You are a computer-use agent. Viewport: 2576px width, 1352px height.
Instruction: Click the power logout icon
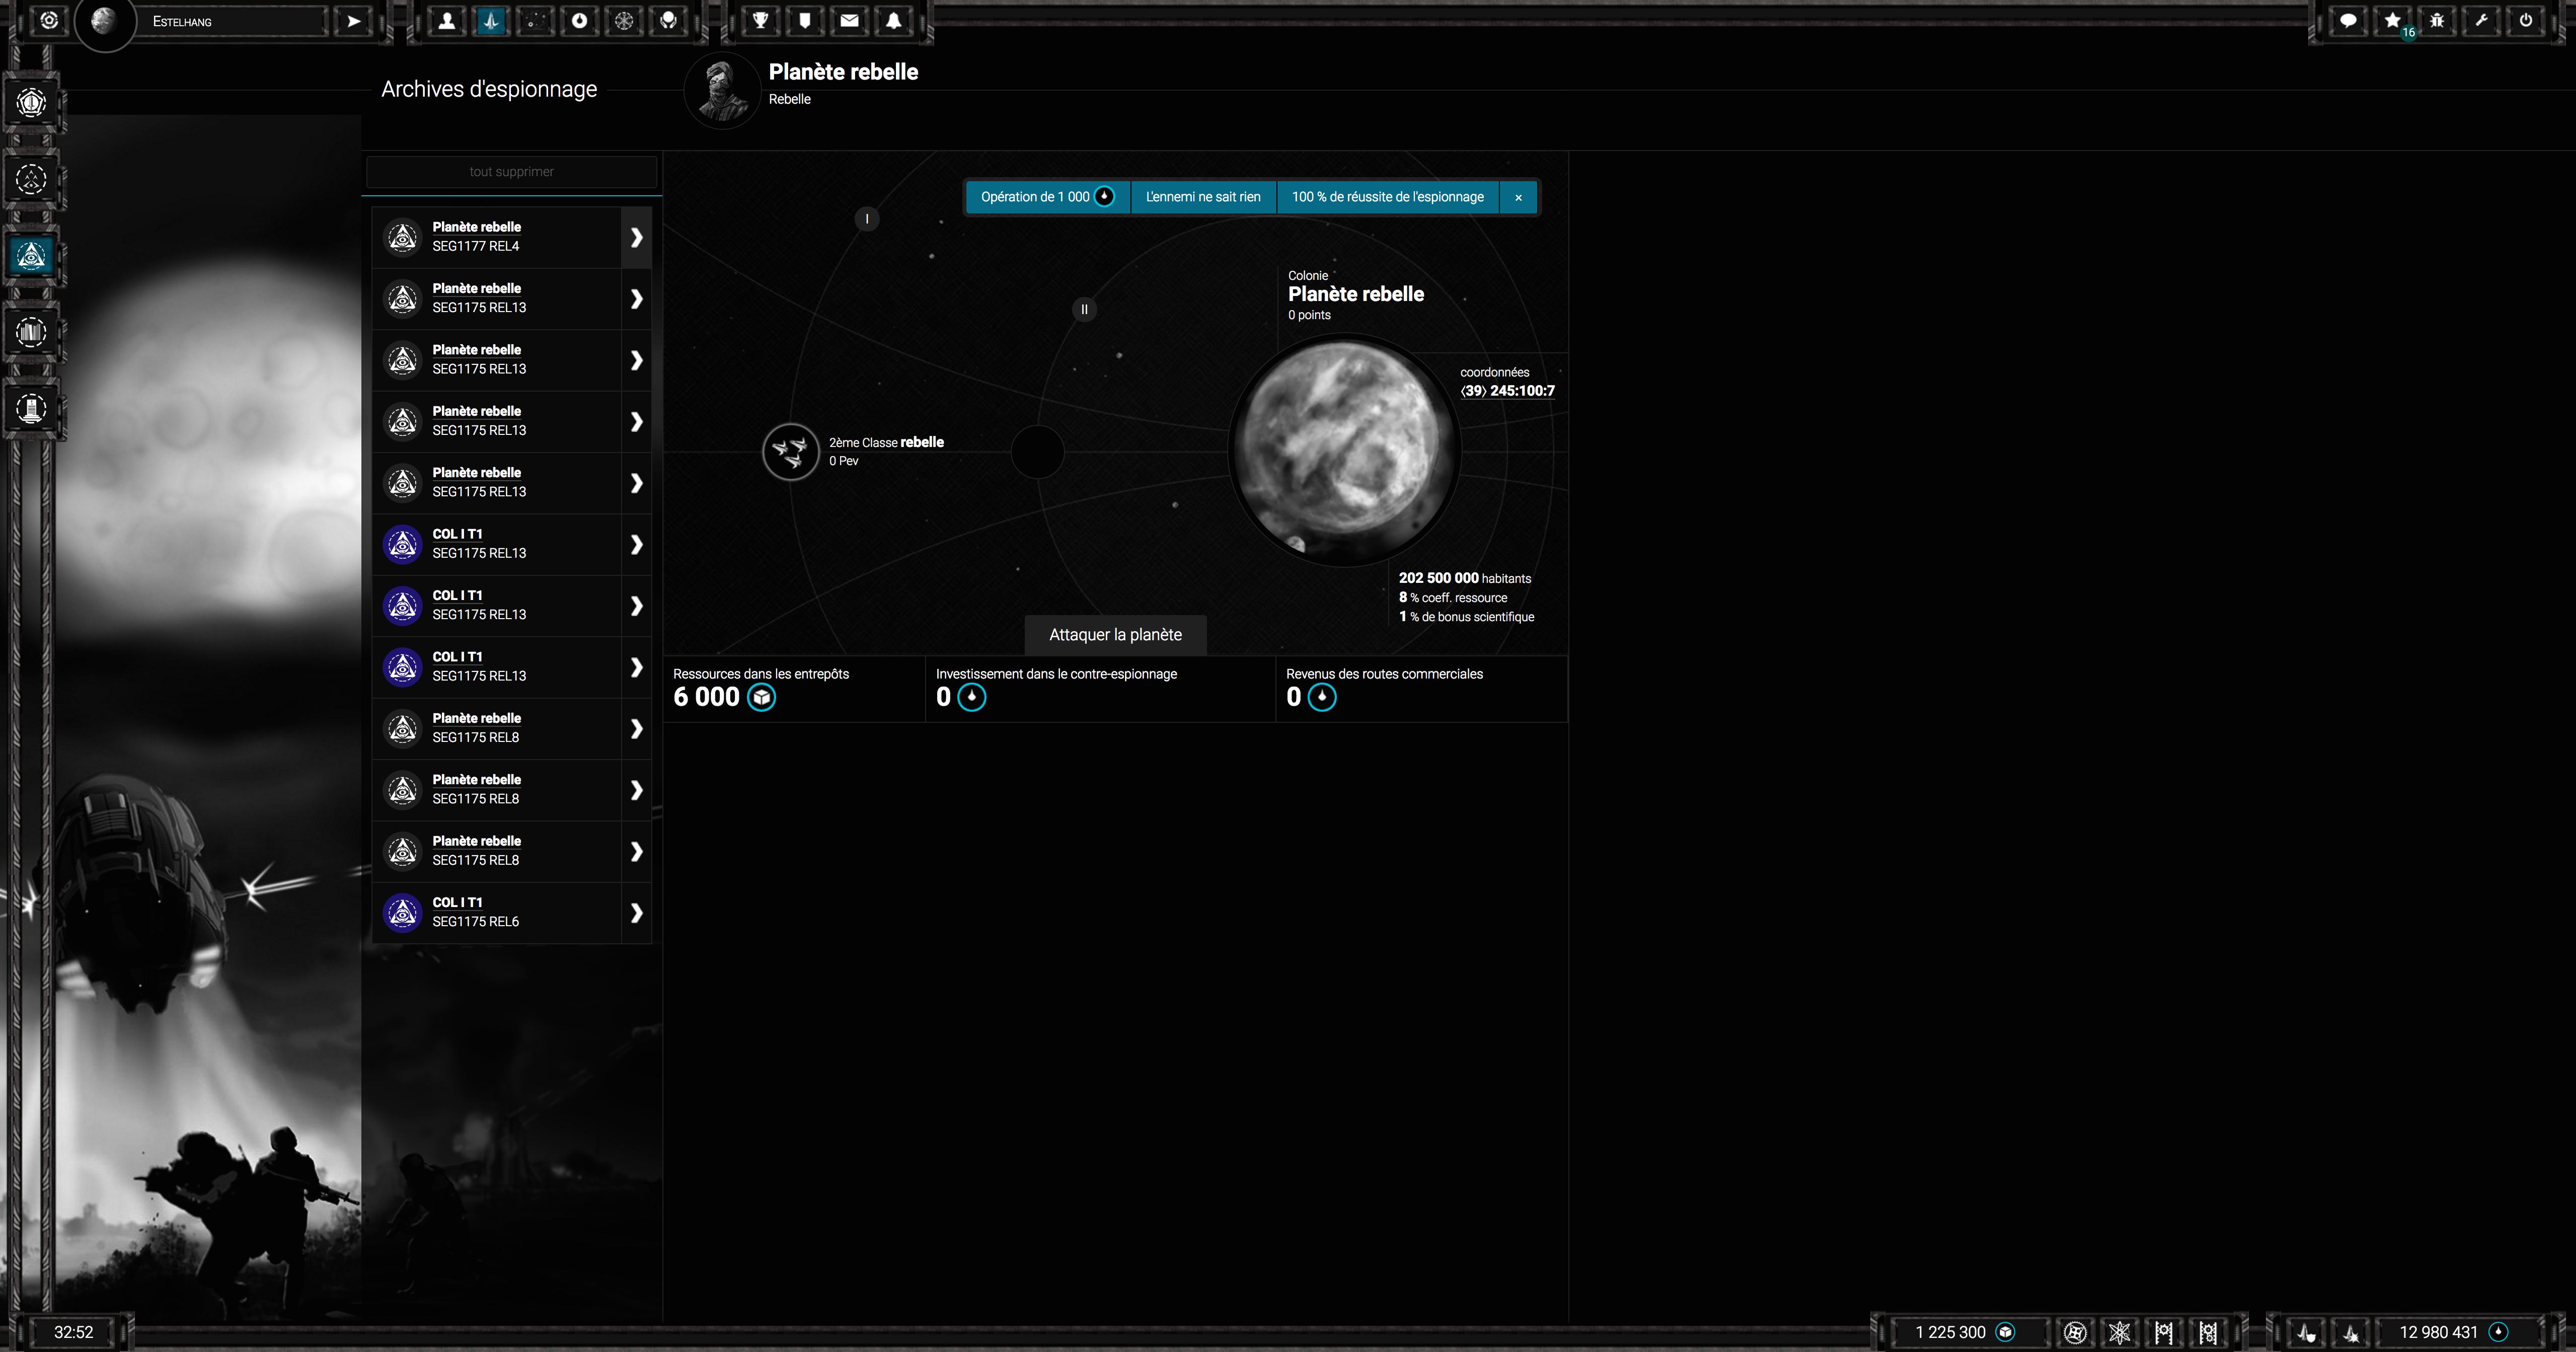[x=2525, y=21]
